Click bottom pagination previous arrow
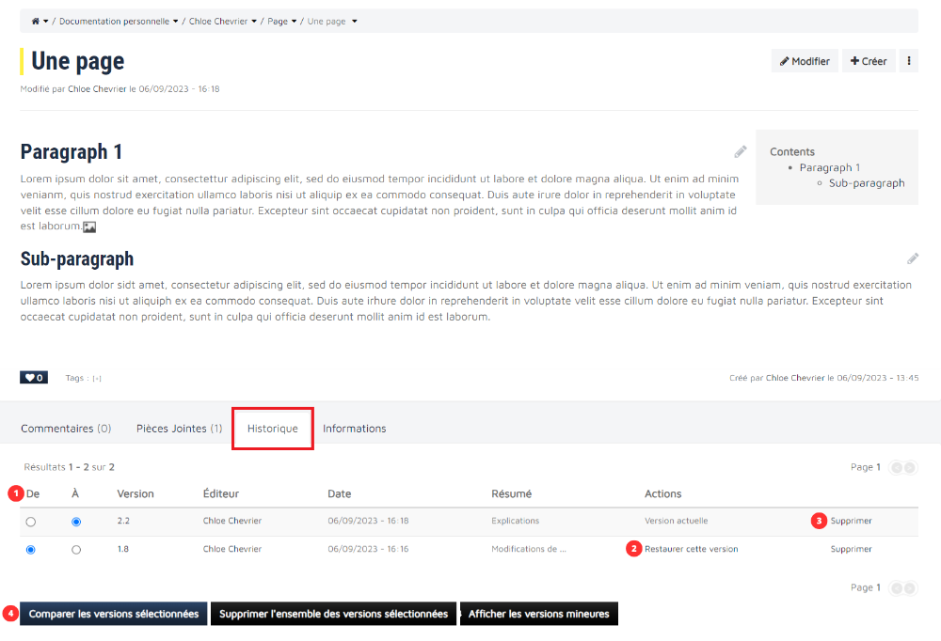The width and height of the screenshot is (941, 641). click(x=897, y=587)
